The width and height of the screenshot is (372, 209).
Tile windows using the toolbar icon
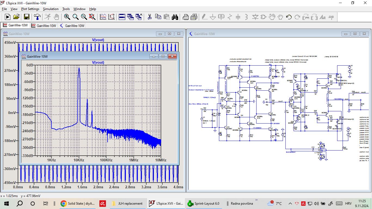coord(122,17)
